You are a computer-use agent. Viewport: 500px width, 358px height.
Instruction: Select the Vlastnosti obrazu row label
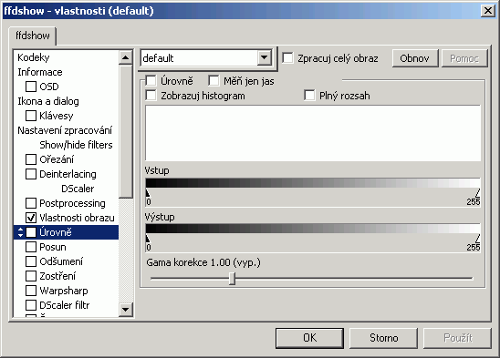[x=77, y=218]
